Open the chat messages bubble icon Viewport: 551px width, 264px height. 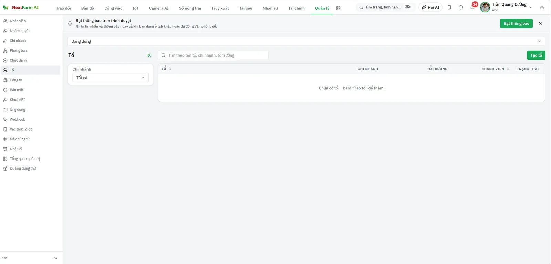(x=461, y=7)
